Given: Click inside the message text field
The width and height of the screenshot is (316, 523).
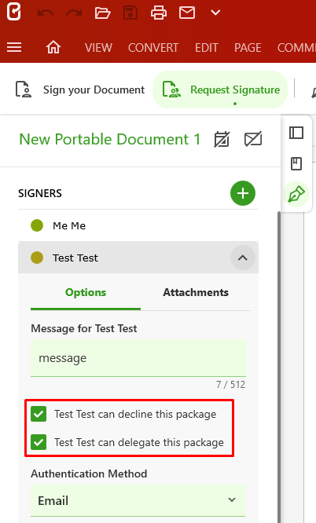Looking at the screenshot, I should [138, 358].
